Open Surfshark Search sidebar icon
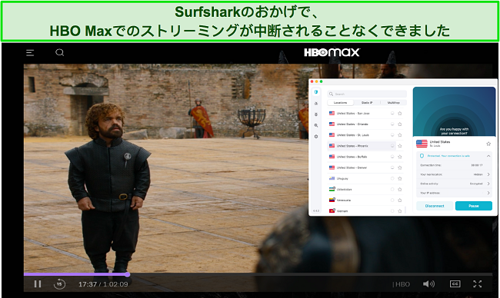 pos(316,125)
